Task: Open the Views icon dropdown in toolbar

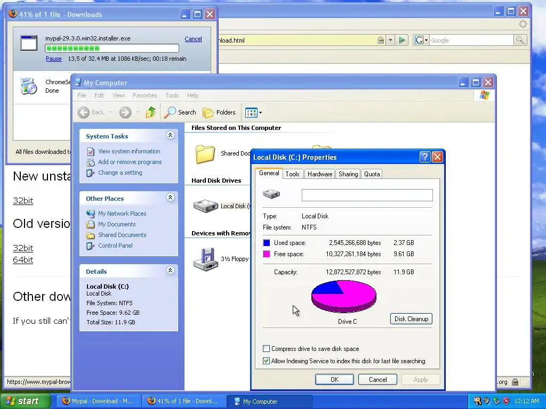Action: tap(253, 112)
